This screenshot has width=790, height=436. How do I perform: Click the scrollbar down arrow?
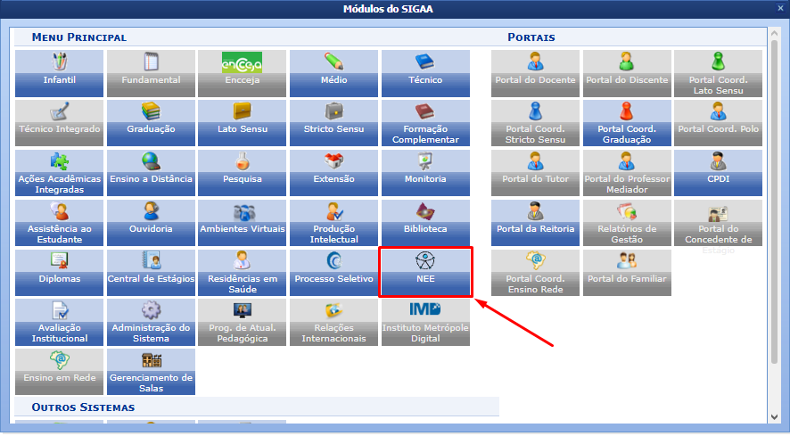[x=774, y=417]
